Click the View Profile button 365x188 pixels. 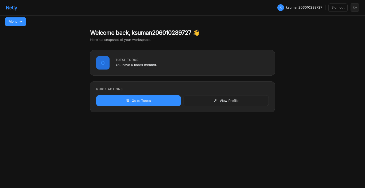226,101
